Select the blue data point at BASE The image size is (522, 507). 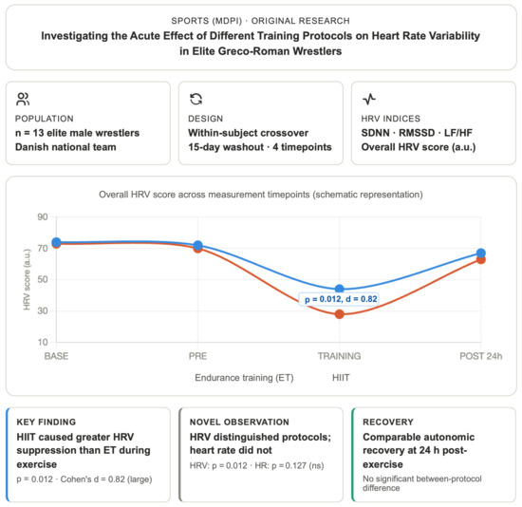tap(56, 242)
